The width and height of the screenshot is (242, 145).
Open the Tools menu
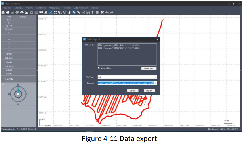coord(67,8)
